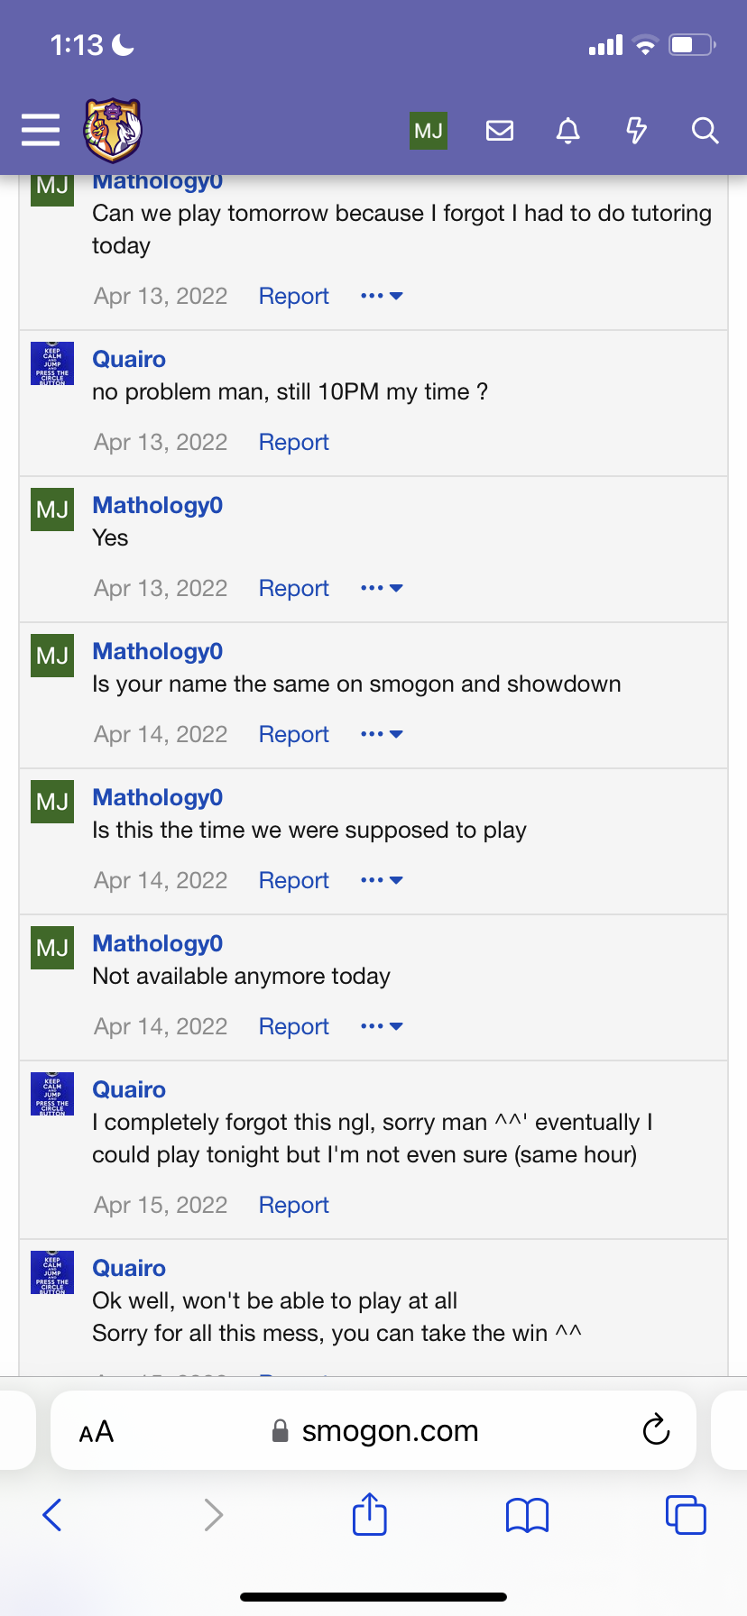
Task: Tap the Smogon forum logo
Action: [x=113, y=130]
